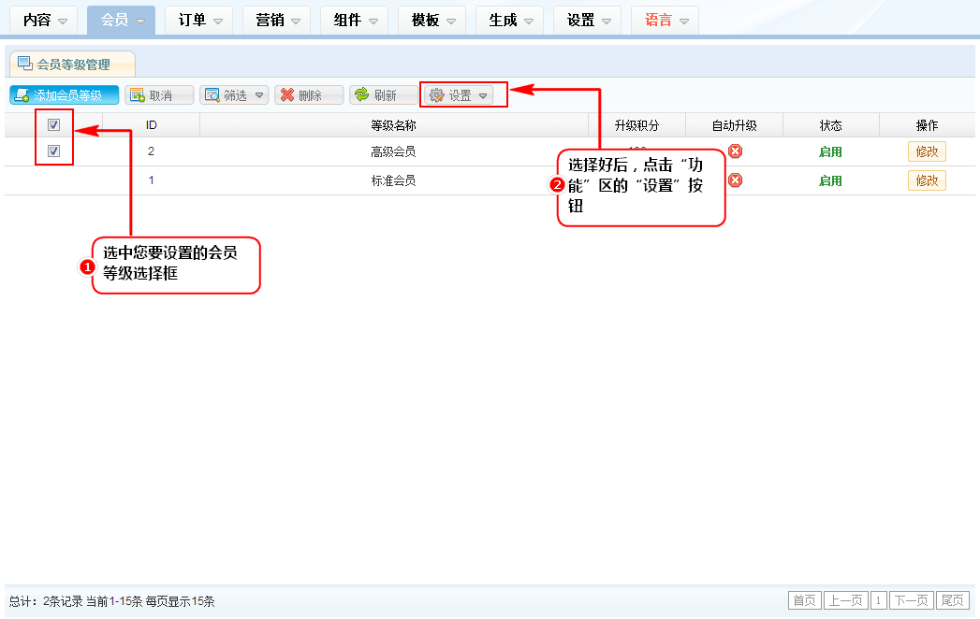Go to next page with 下一页

coord(911,600)
